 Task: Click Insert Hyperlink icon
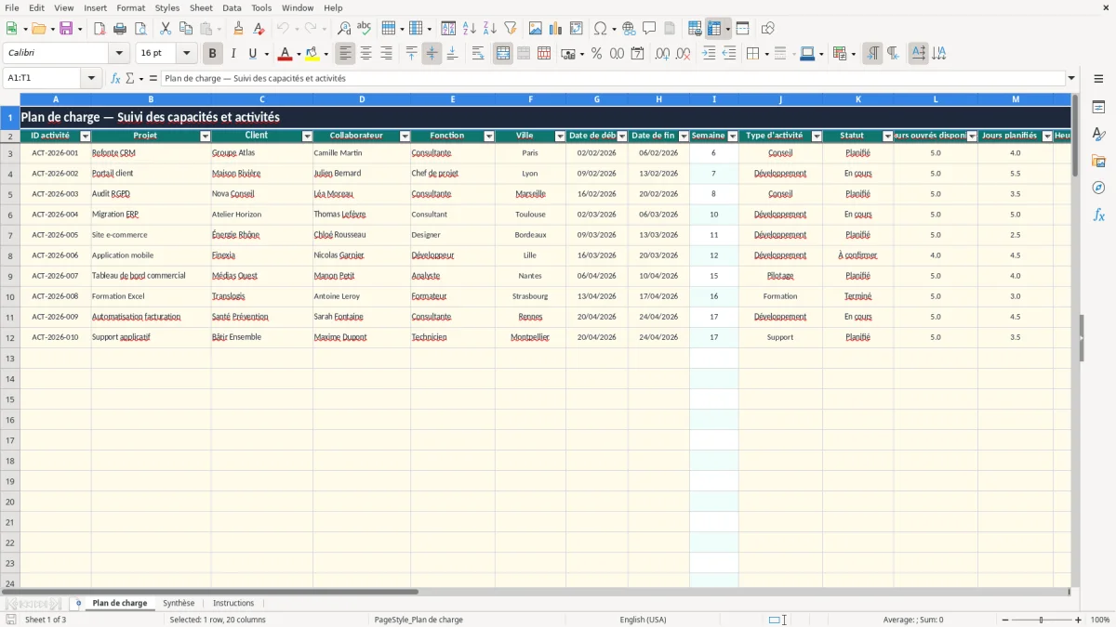coord(629,29)
